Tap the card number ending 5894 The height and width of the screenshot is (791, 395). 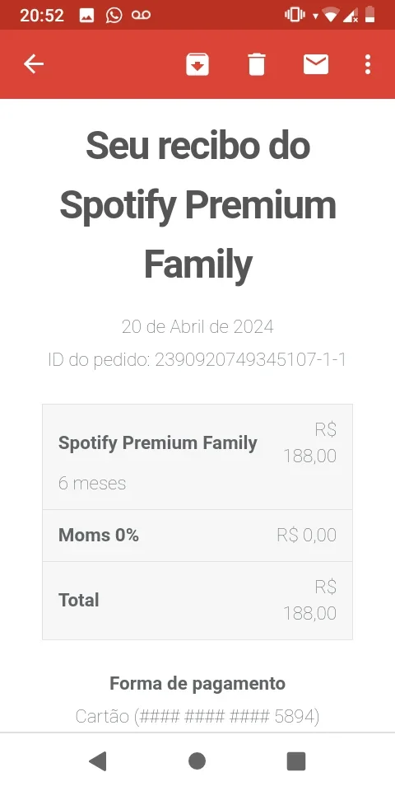click(x=197, y=716)
